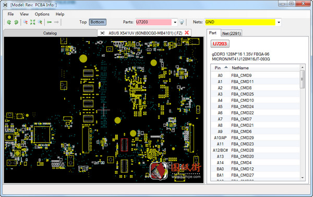Go forward with the gray right arrow
313x197 pixels.
56,22
